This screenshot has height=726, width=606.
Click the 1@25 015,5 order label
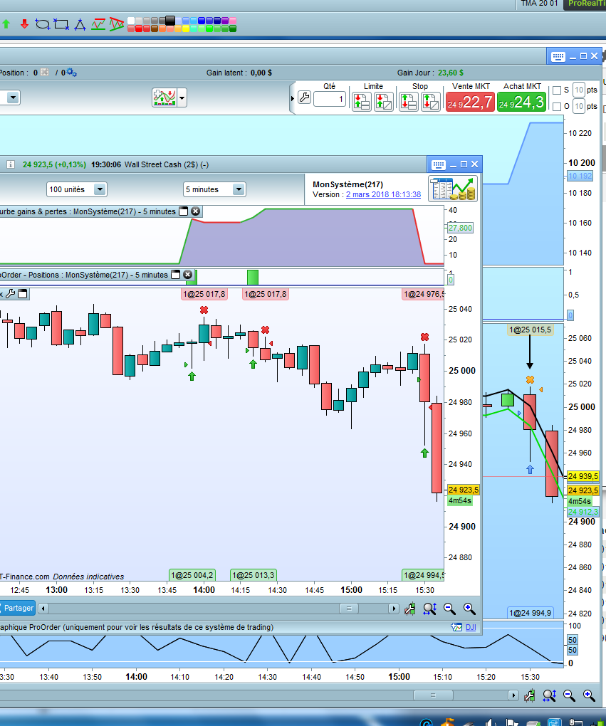tap(530, 330)
